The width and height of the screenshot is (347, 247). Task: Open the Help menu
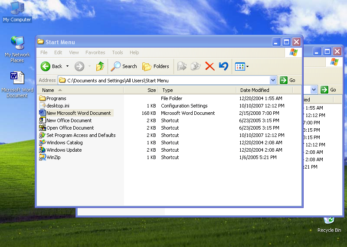(x=134, y=52)
